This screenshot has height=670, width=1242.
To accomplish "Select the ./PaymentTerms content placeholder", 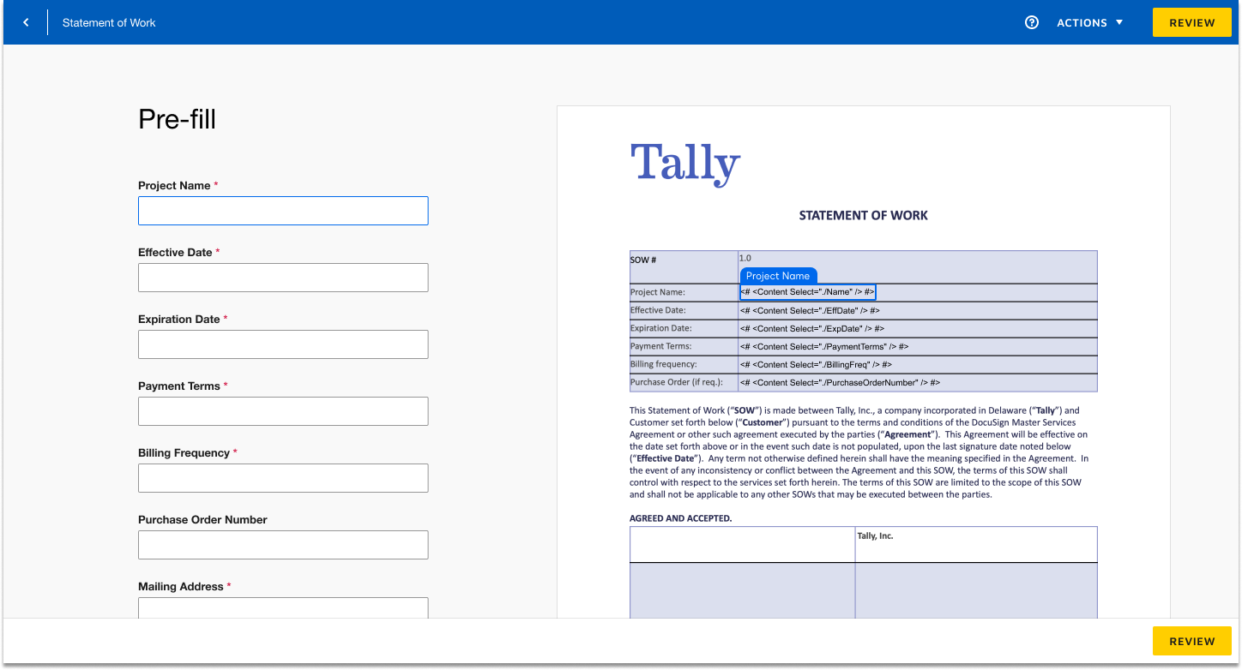I will 823,346.
